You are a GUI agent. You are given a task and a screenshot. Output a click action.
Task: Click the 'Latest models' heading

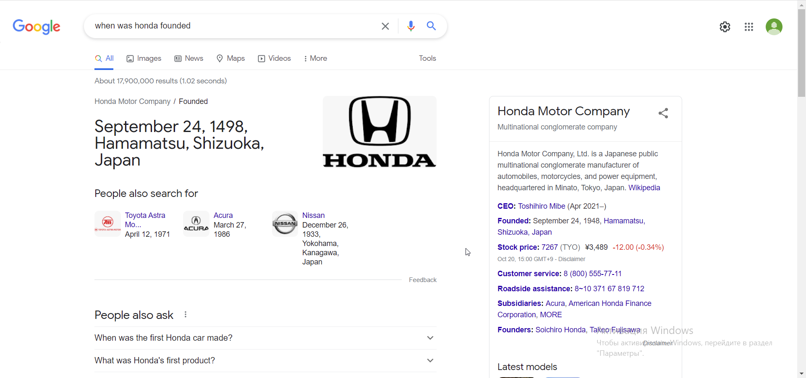527,367
